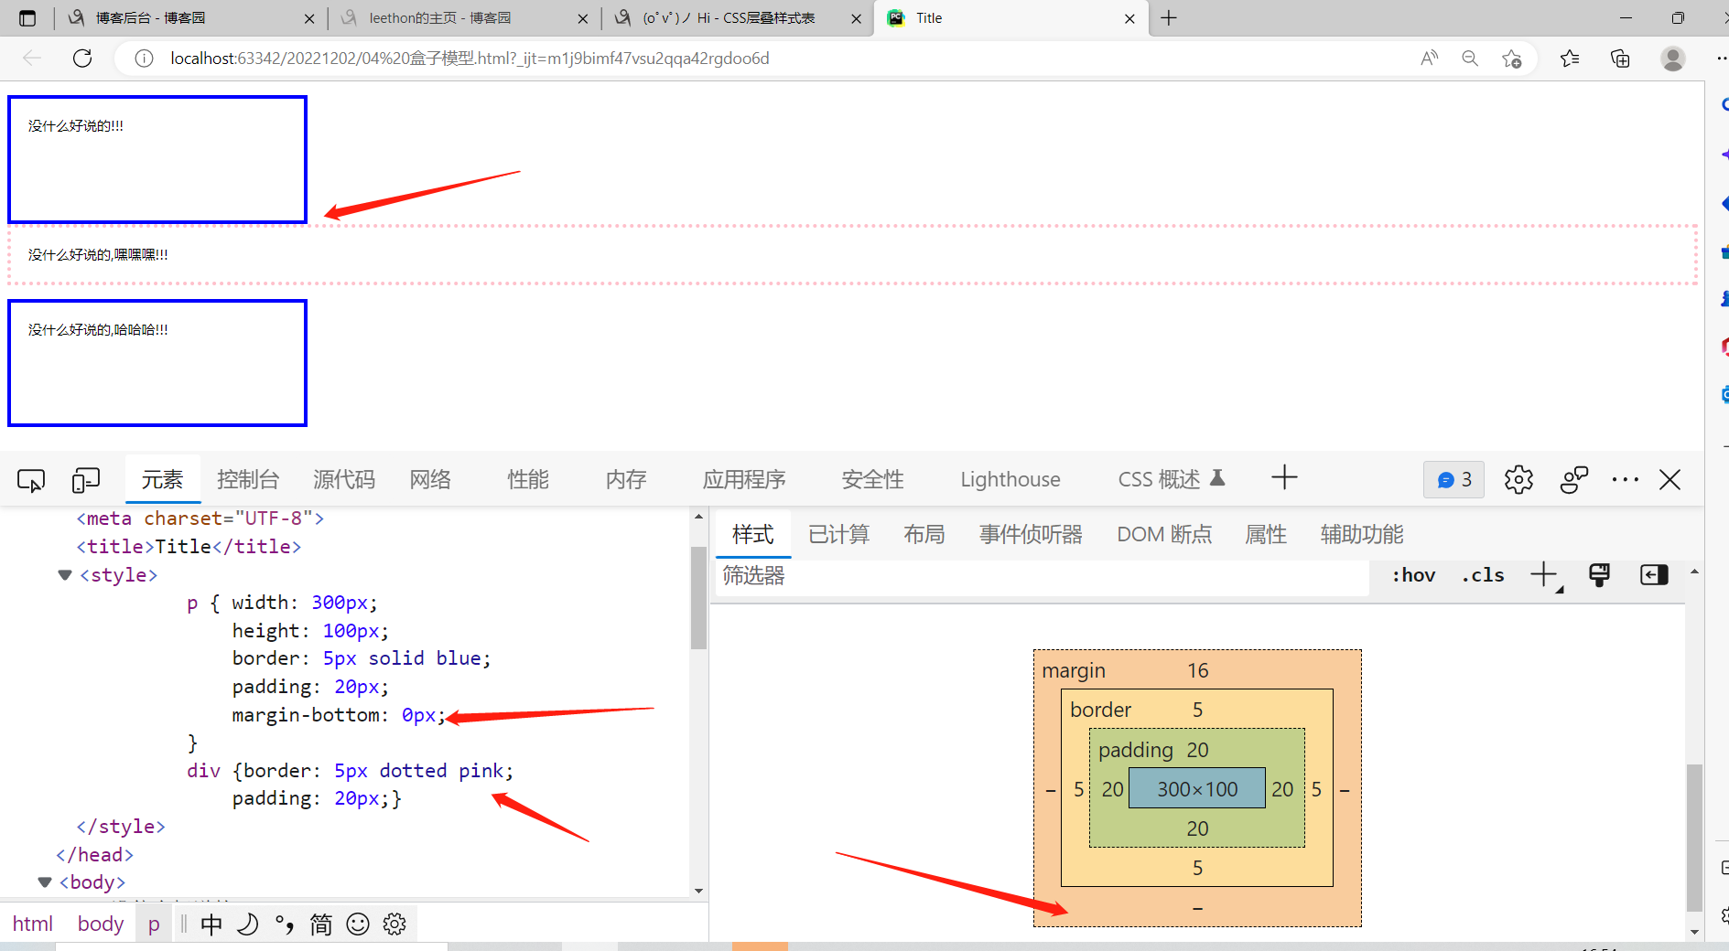
Task: Select the 事件侦听器 sub-tab
Action: click(1031, 535)
